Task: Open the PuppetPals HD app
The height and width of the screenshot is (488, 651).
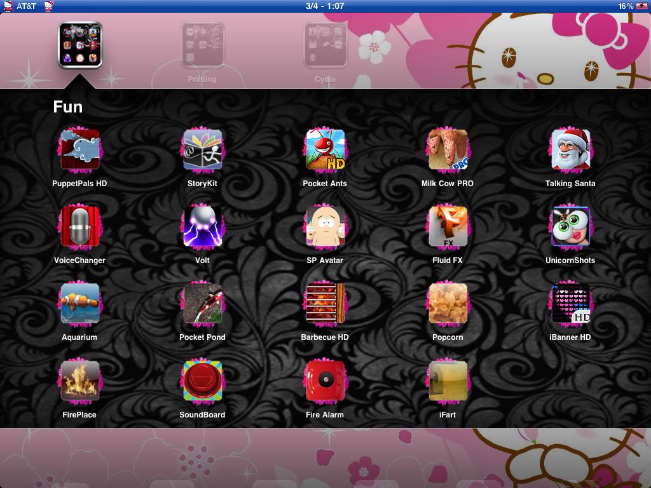Action: pos(79,150)
